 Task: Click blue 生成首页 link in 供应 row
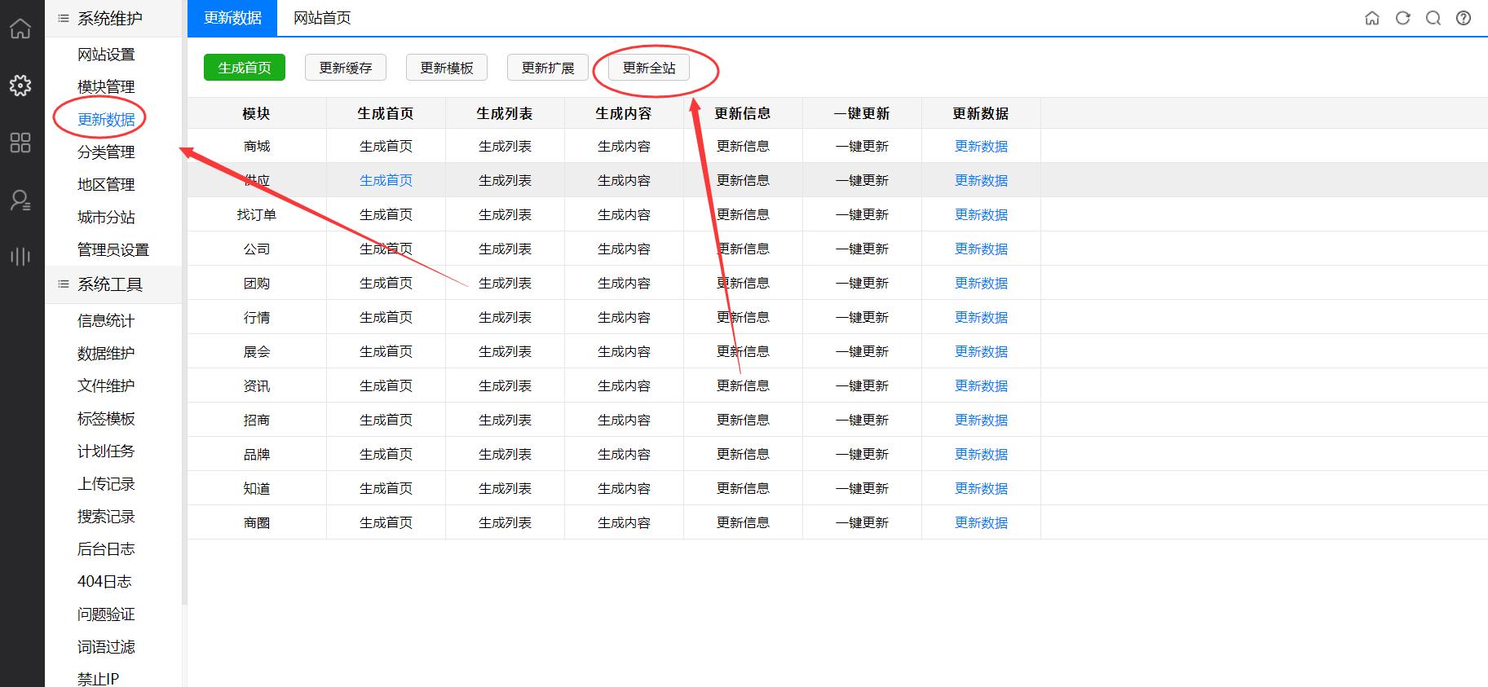pos(386,181)
